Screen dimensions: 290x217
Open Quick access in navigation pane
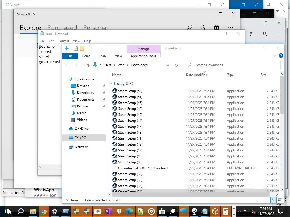pos(84,79)
